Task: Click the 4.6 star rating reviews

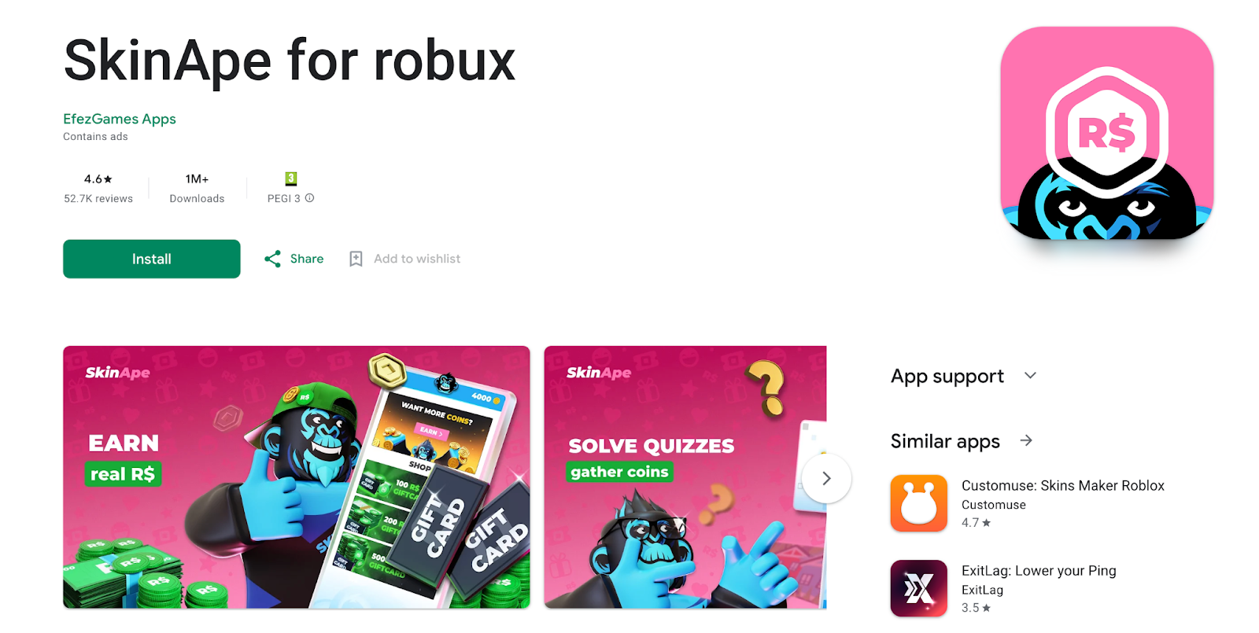Action: click(98, 188)
